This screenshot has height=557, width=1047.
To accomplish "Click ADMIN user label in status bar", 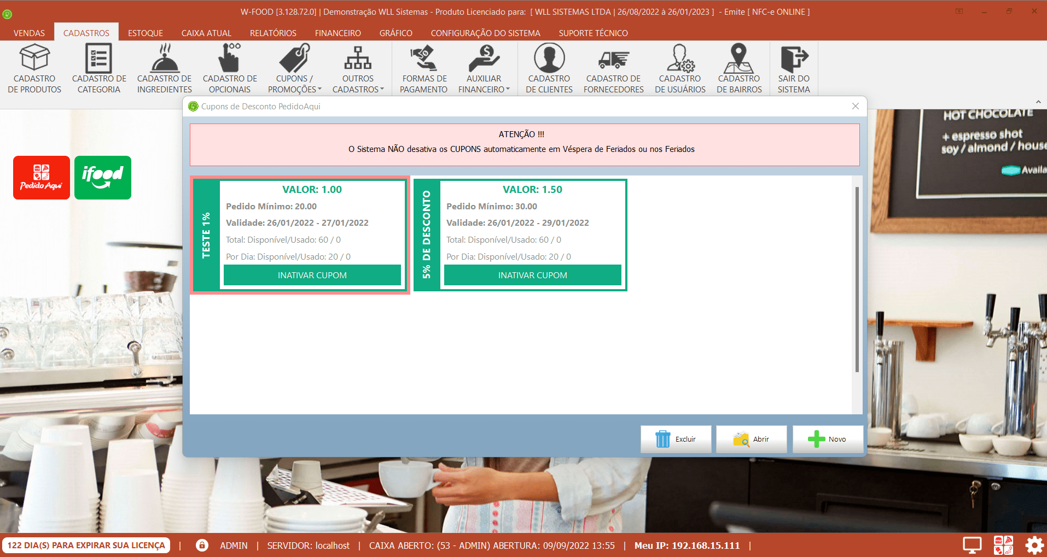I will pyautogui.click(x=234, y=546).
